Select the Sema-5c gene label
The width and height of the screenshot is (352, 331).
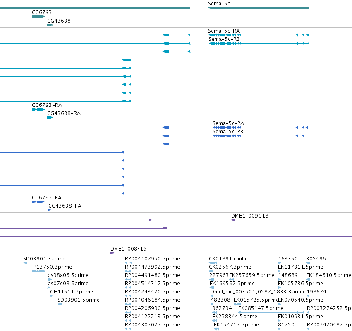pyautogui.click(x=219, y=4)
